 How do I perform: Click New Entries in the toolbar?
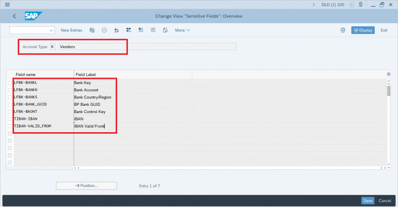pos(72,30)
